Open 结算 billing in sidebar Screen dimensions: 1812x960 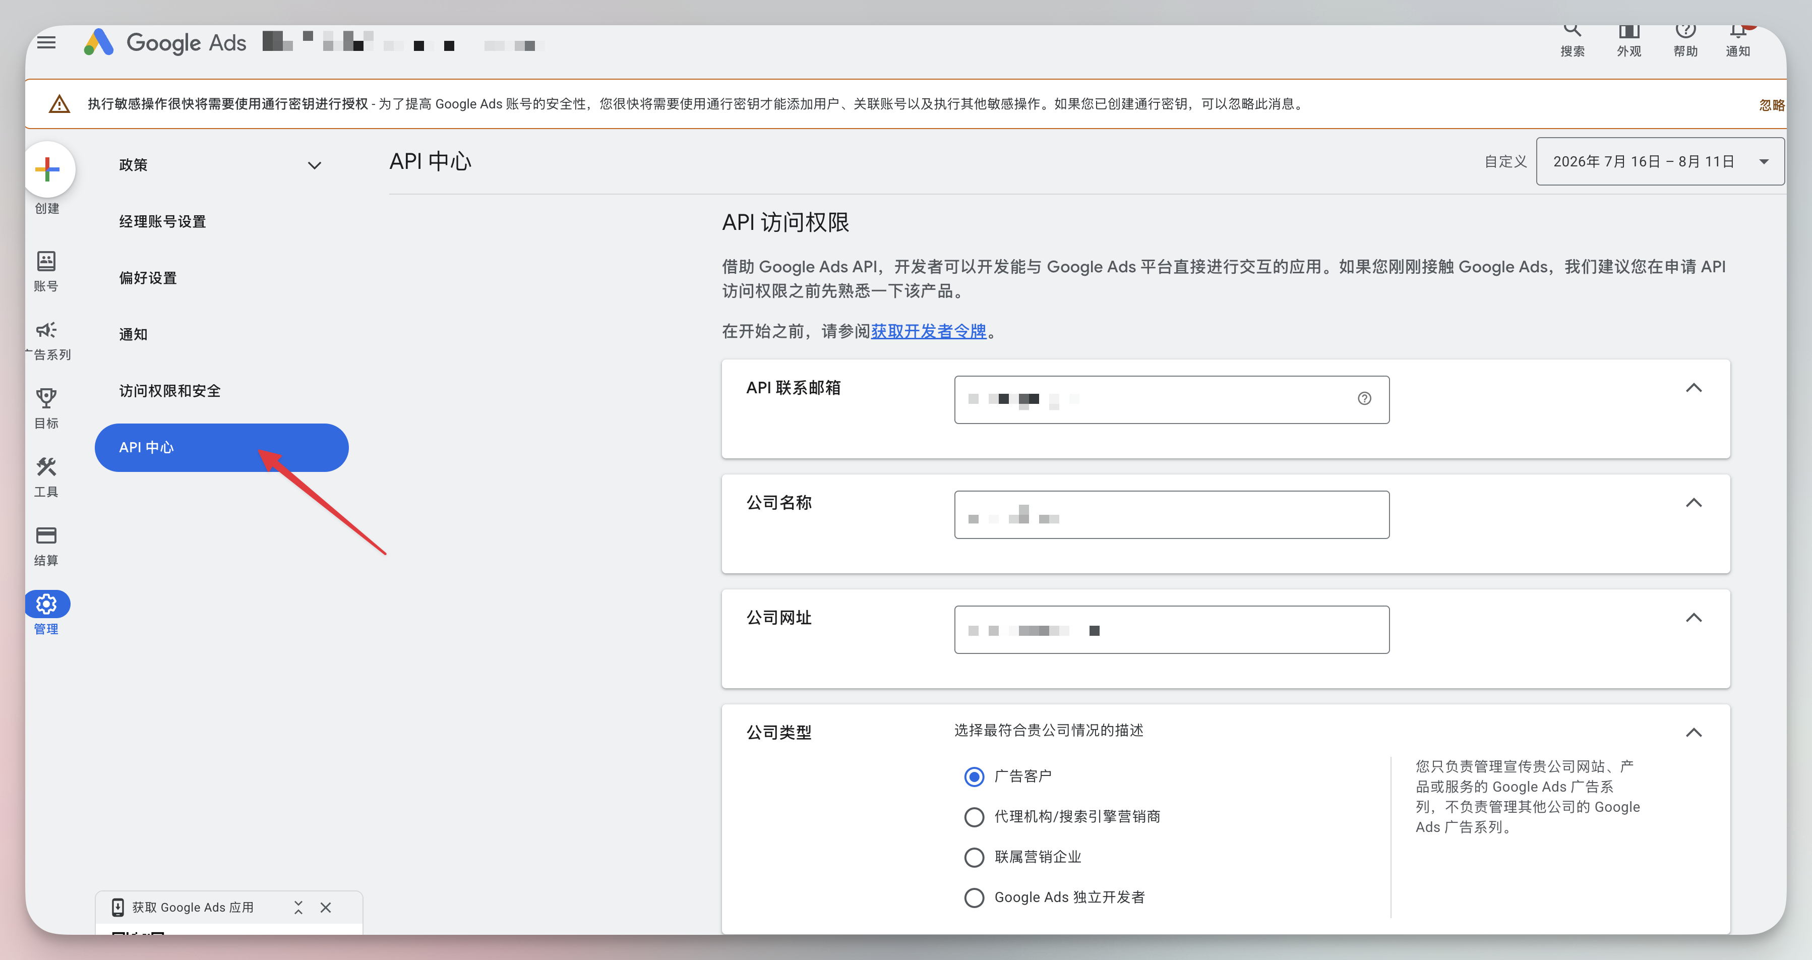point(46,546)
